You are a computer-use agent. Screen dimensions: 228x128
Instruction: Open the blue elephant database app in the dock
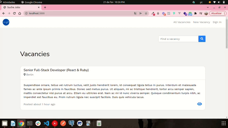[x=80, y=123]
